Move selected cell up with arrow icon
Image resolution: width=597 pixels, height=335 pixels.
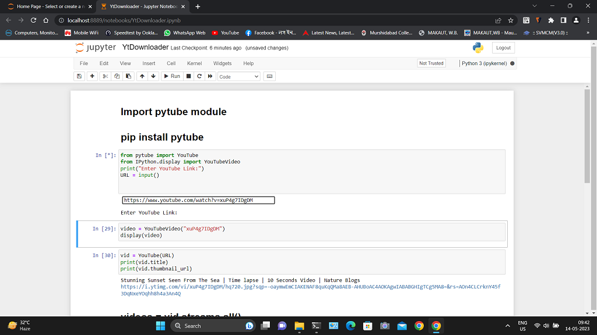142,76
